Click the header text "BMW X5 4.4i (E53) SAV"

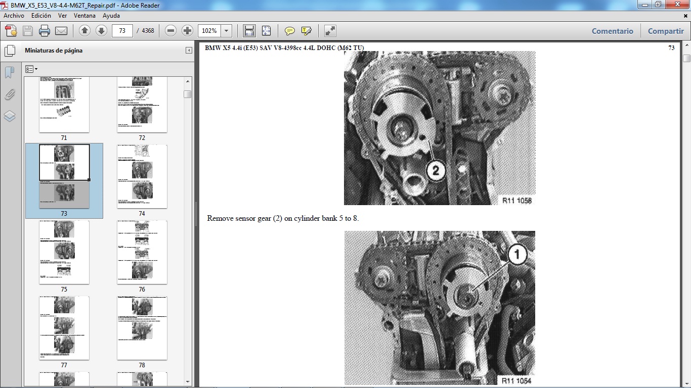pos(241,48)
